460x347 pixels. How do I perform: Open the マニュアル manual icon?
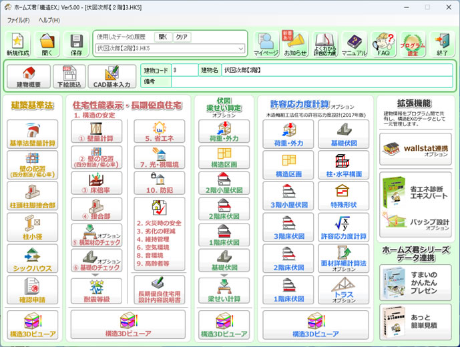[354, 44]
